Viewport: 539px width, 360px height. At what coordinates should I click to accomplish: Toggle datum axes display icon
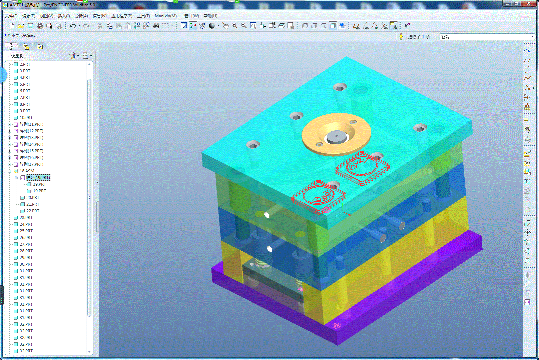[366, 26]
